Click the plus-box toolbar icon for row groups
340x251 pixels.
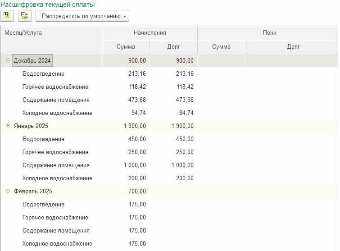tap(6, 16)
